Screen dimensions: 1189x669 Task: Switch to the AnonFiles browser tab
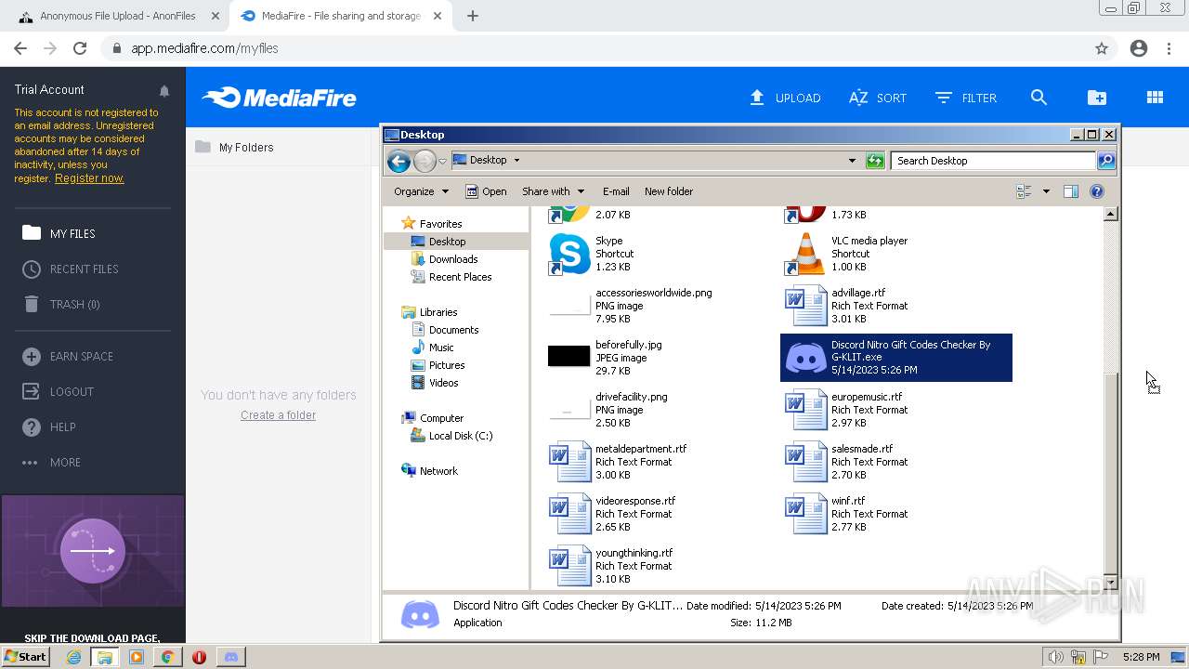[x=119, y=16]
